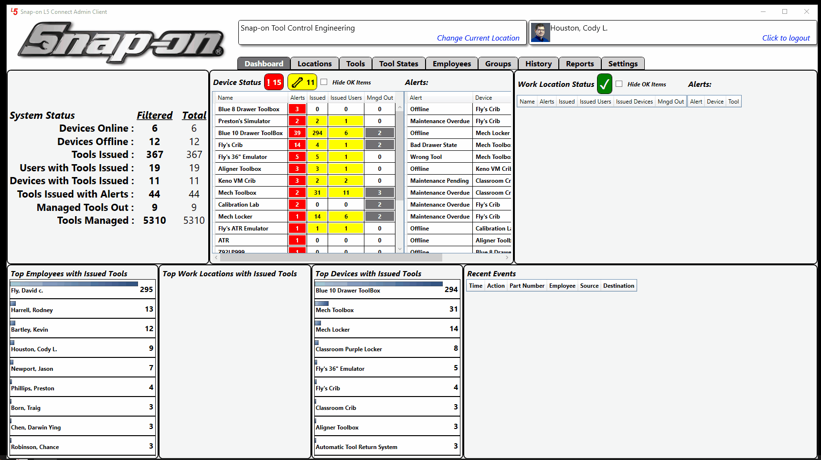Click the Click to logout link

(786, 38)
